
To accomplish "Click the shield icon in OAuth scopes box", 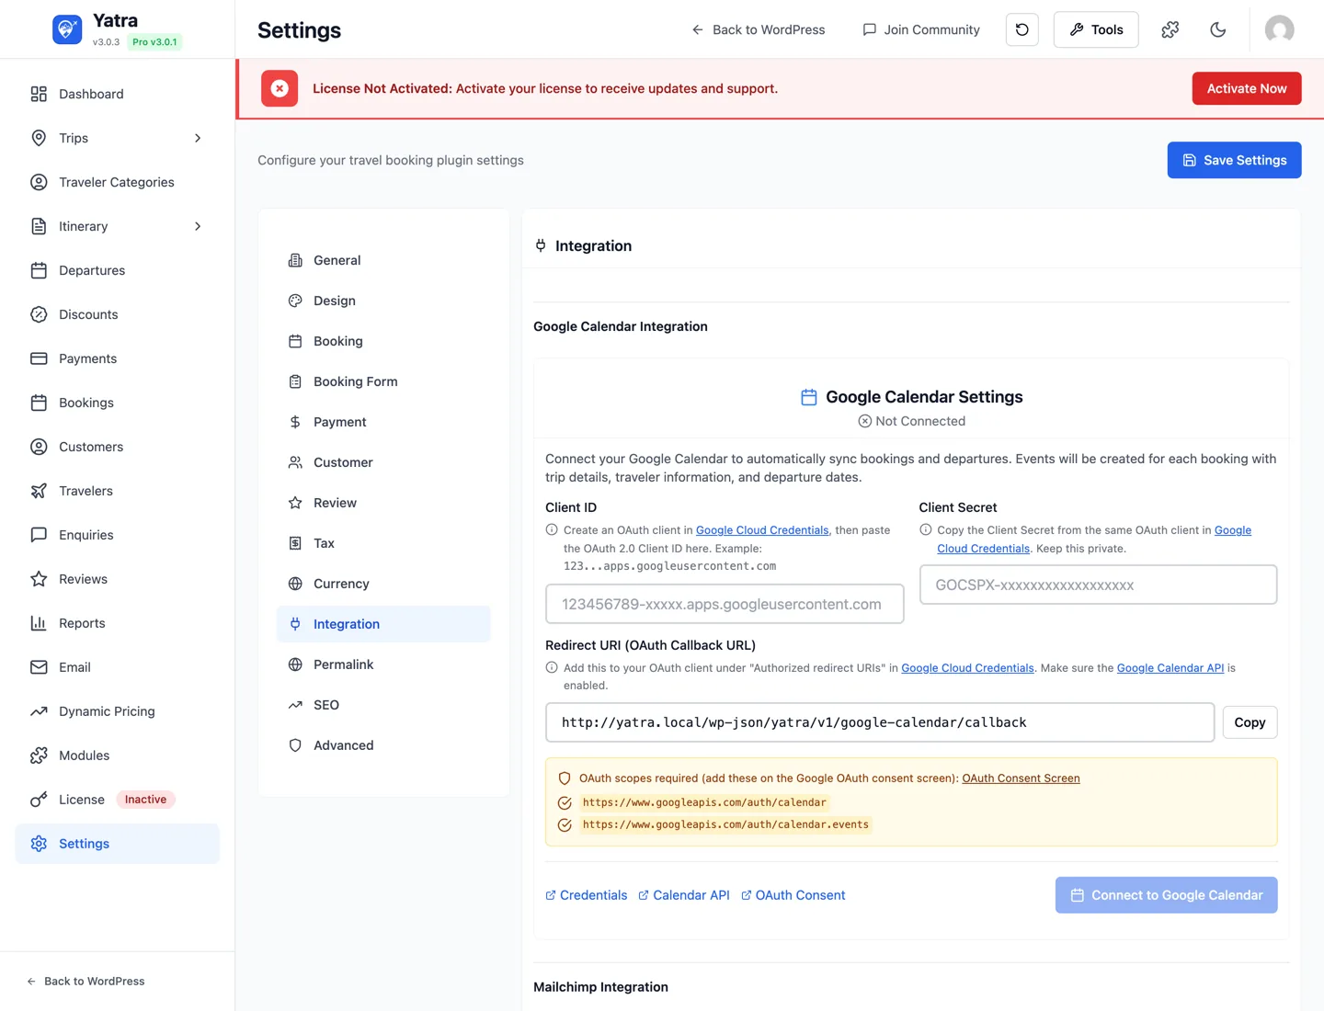I will pos(565,778).
